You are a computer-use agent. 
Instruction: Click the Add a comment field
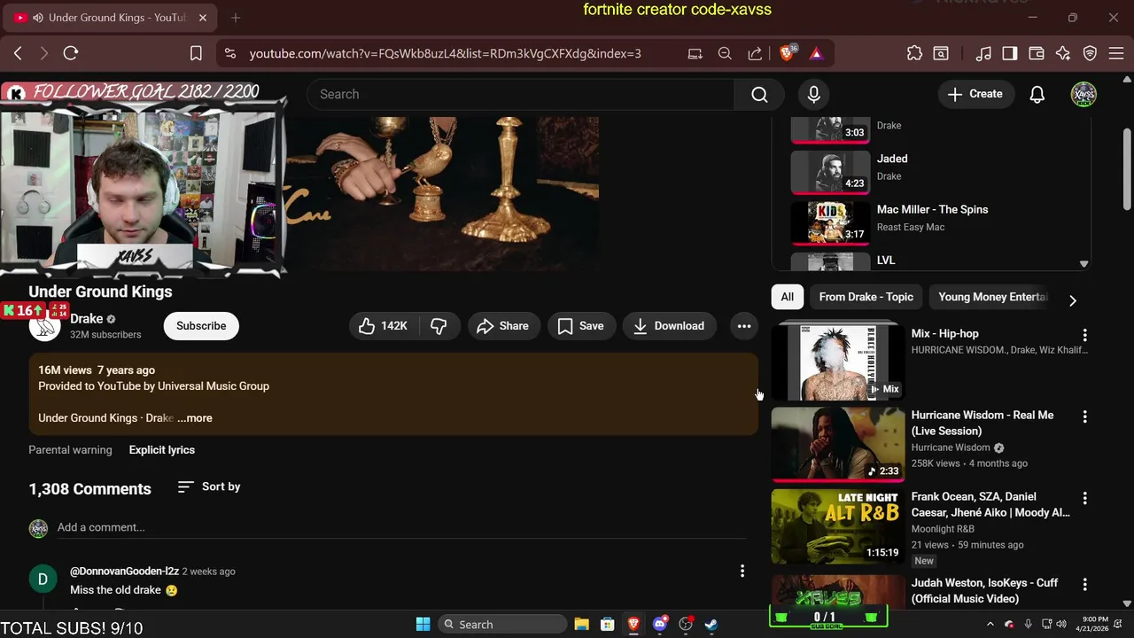tap(400, 527)
